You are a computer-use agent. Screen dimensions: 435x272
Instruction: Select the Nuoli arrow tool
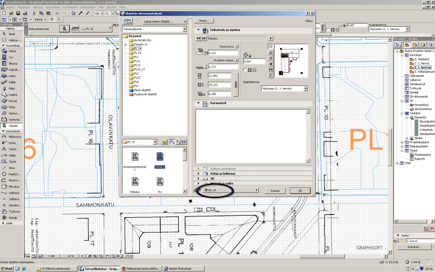point(11,34)
